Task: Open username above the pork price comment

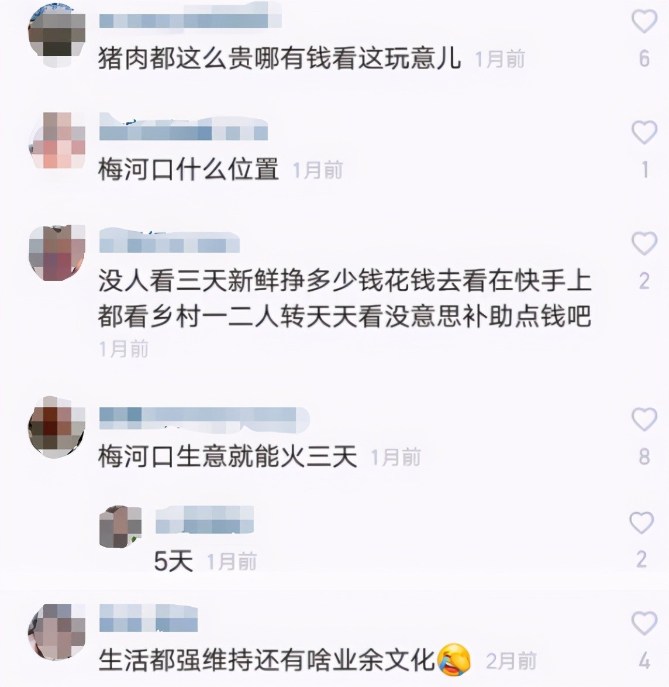Action: tap(190, 16)
